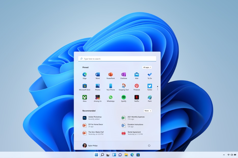Expand the All apps list

pyautogui.click(x=147, y=67)
